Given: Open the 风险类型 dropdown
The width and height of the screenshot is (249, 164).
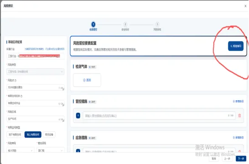Looking at the screenshot, I should [36, 72].
